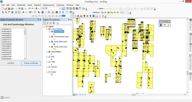Open the Editor dropdown menu
The image size is (192, 102).
(x=102, y=9)
